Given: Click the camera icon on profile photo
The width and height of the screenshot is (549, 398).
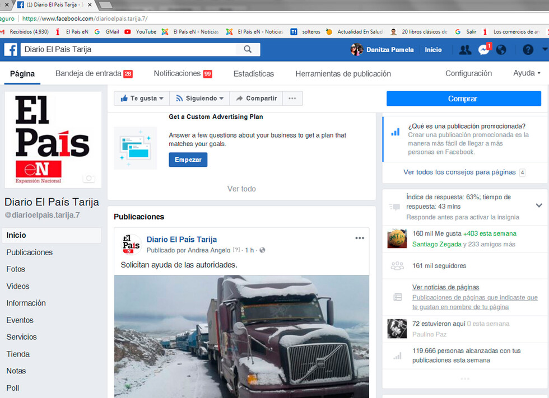Looking at the screenshot, I should tap(89, 179).
